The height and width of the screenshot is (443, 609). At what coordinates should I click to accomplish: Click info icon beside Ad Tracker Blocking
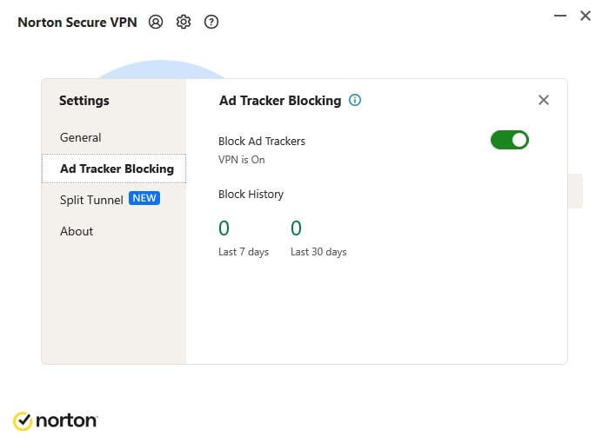(355, 100)
